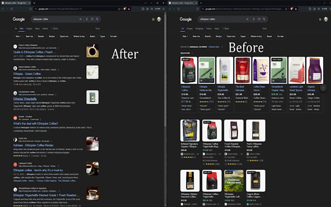Open the Peet's Ethiopian Fancy coffee product image
This screenshot has width=331, height=207.
256,130
